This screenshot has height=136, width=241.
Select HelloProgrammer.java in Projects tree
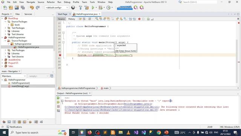tap(29, 47)
